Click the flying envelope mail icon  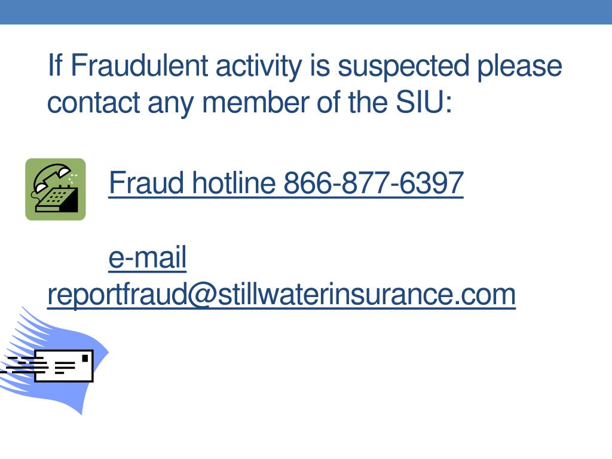click(54, 361)
